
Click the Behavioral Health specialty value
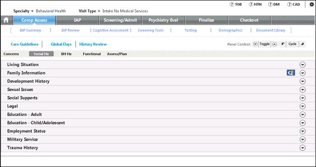(x=51, y=11)
